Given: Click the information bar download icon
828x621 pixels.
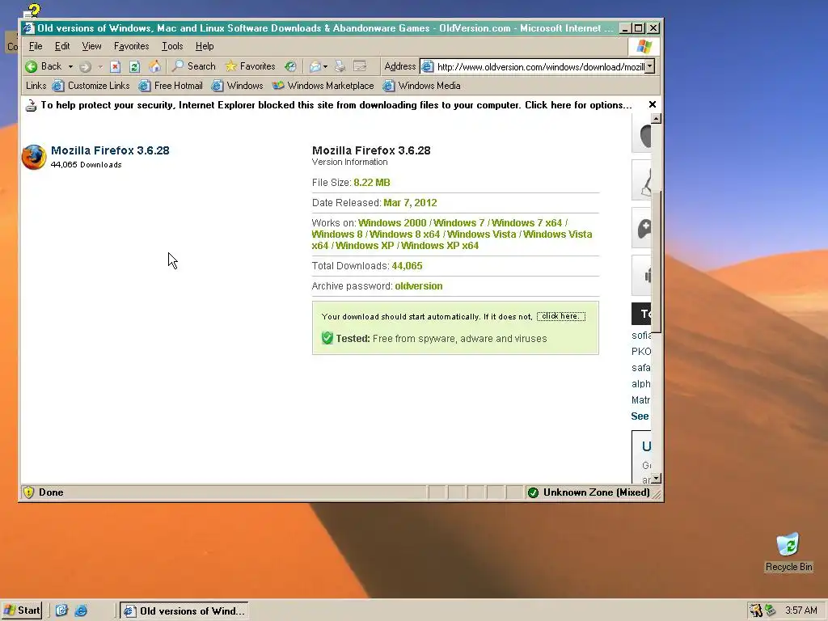Looking at the screenshot, I should tap(32, 105).
